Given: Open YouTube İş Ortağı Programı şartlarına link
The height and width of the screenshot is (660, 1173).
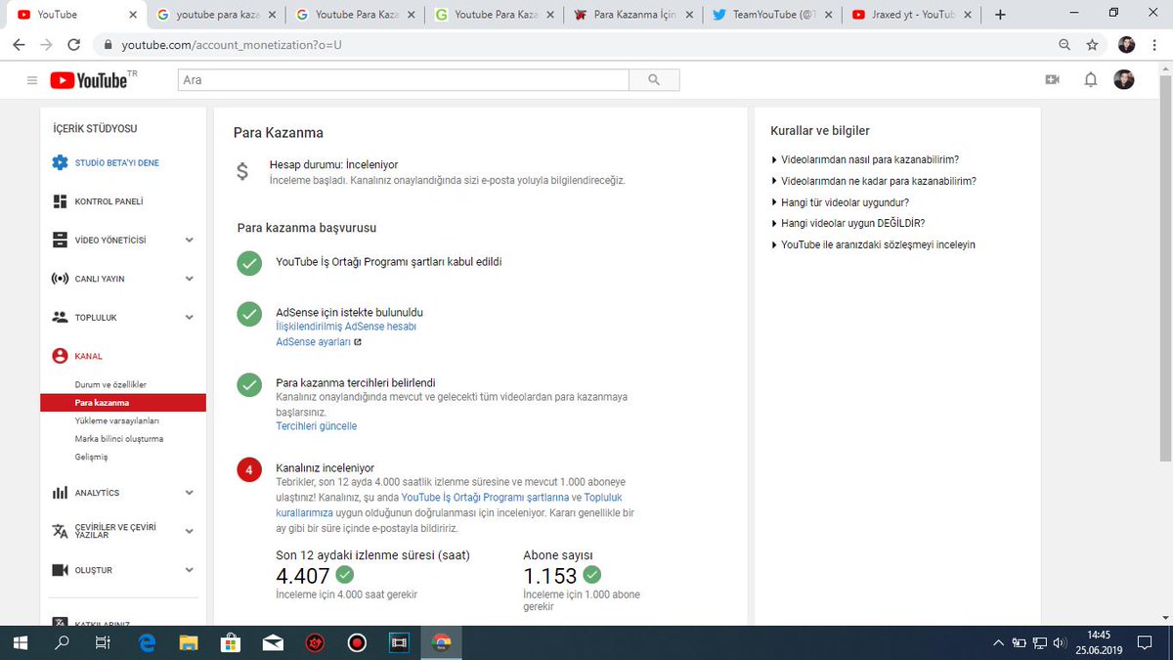Looking at the screenshot, I should [485, 497].
